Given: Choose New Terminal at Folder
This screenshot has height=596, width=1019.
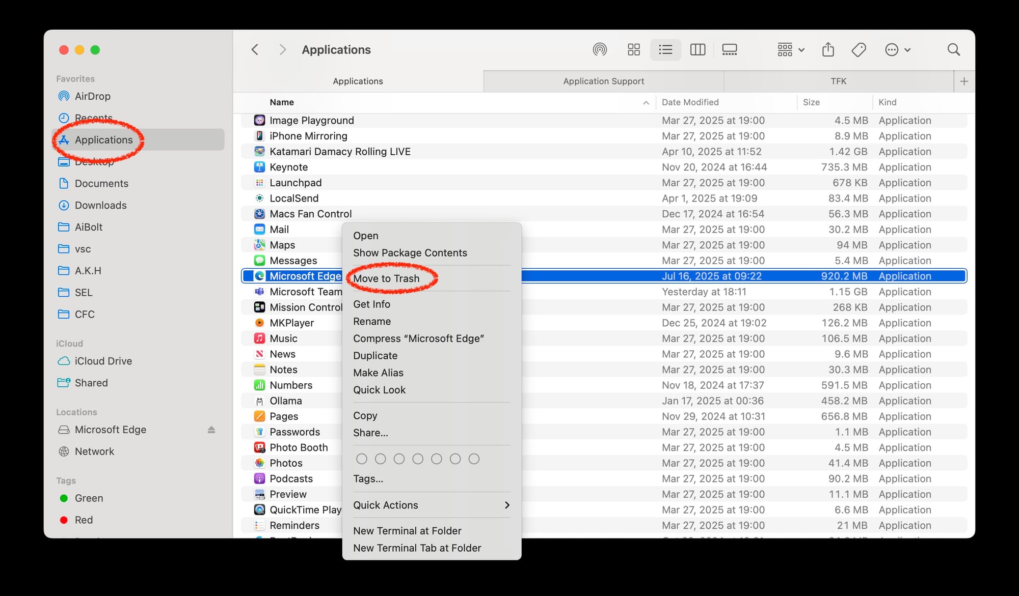Looking at the screenshot, I should 407,531.
